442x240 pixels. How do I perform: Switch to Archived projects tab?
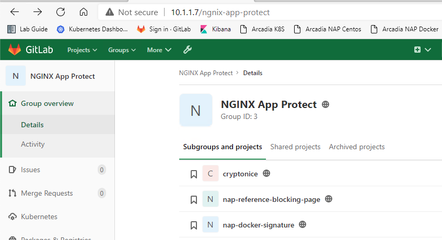click(x=357, y=147)
